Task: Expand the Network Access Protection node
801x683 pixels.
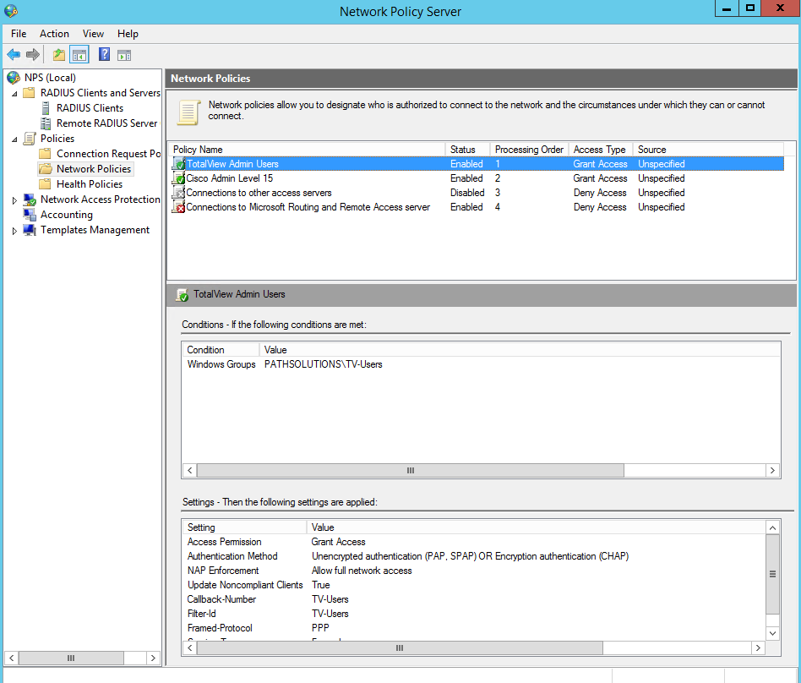Action: [15, 200]
